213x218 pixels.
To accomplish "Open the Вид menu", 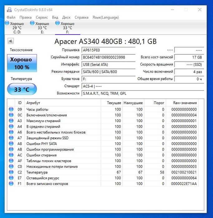I will click(55, 17).
